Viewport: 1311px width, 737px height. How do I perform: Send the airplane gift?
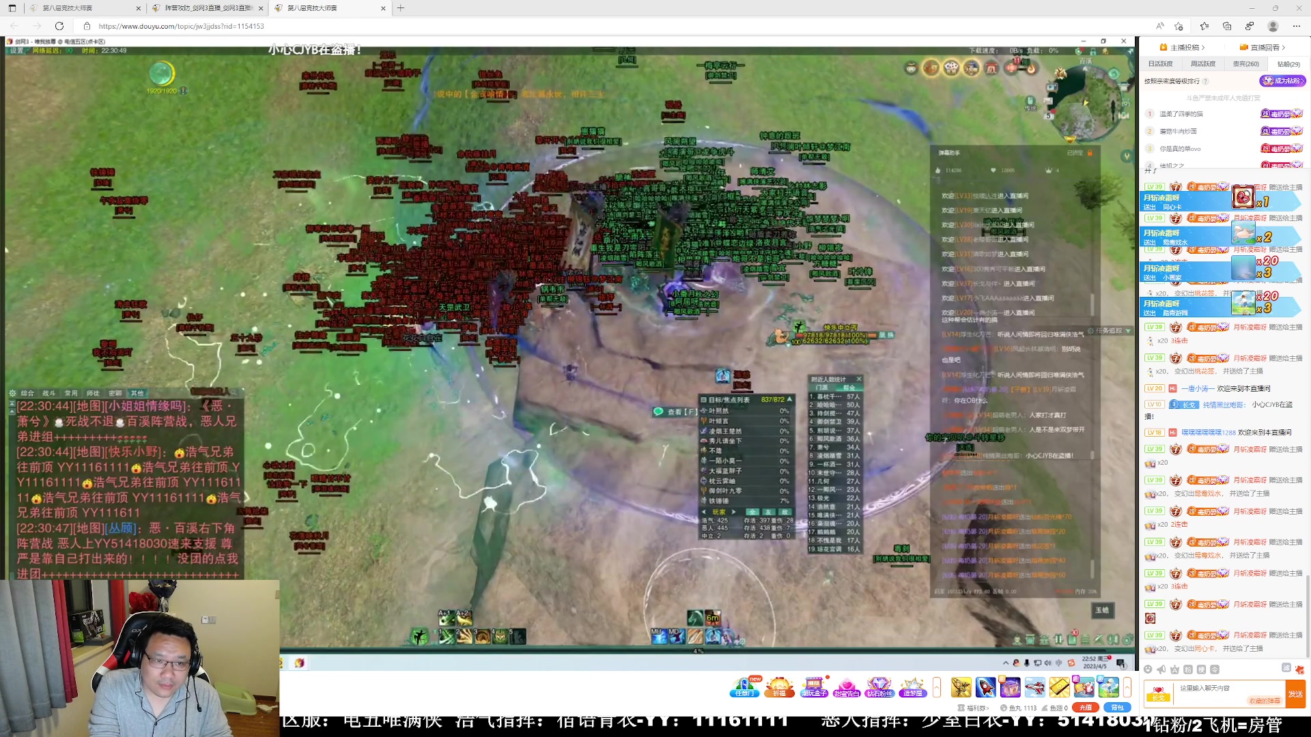(x=1034, y=687)
